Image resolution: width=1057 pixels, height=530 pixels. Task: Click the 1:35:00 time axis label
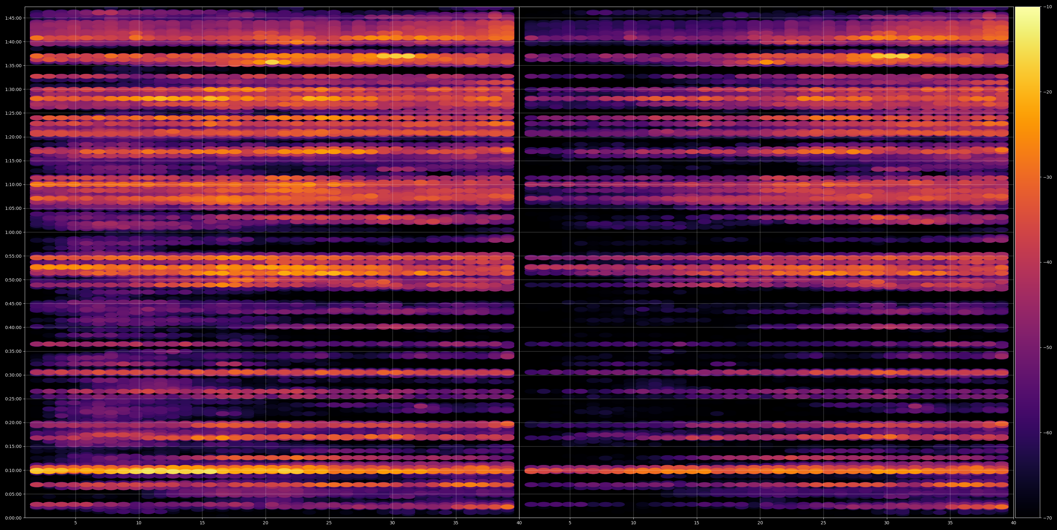13,66
